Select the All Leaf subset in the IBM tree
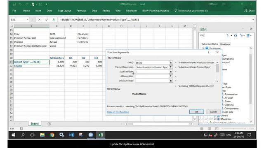This screenshot has width=264, height=148. (x=229, y=98)
